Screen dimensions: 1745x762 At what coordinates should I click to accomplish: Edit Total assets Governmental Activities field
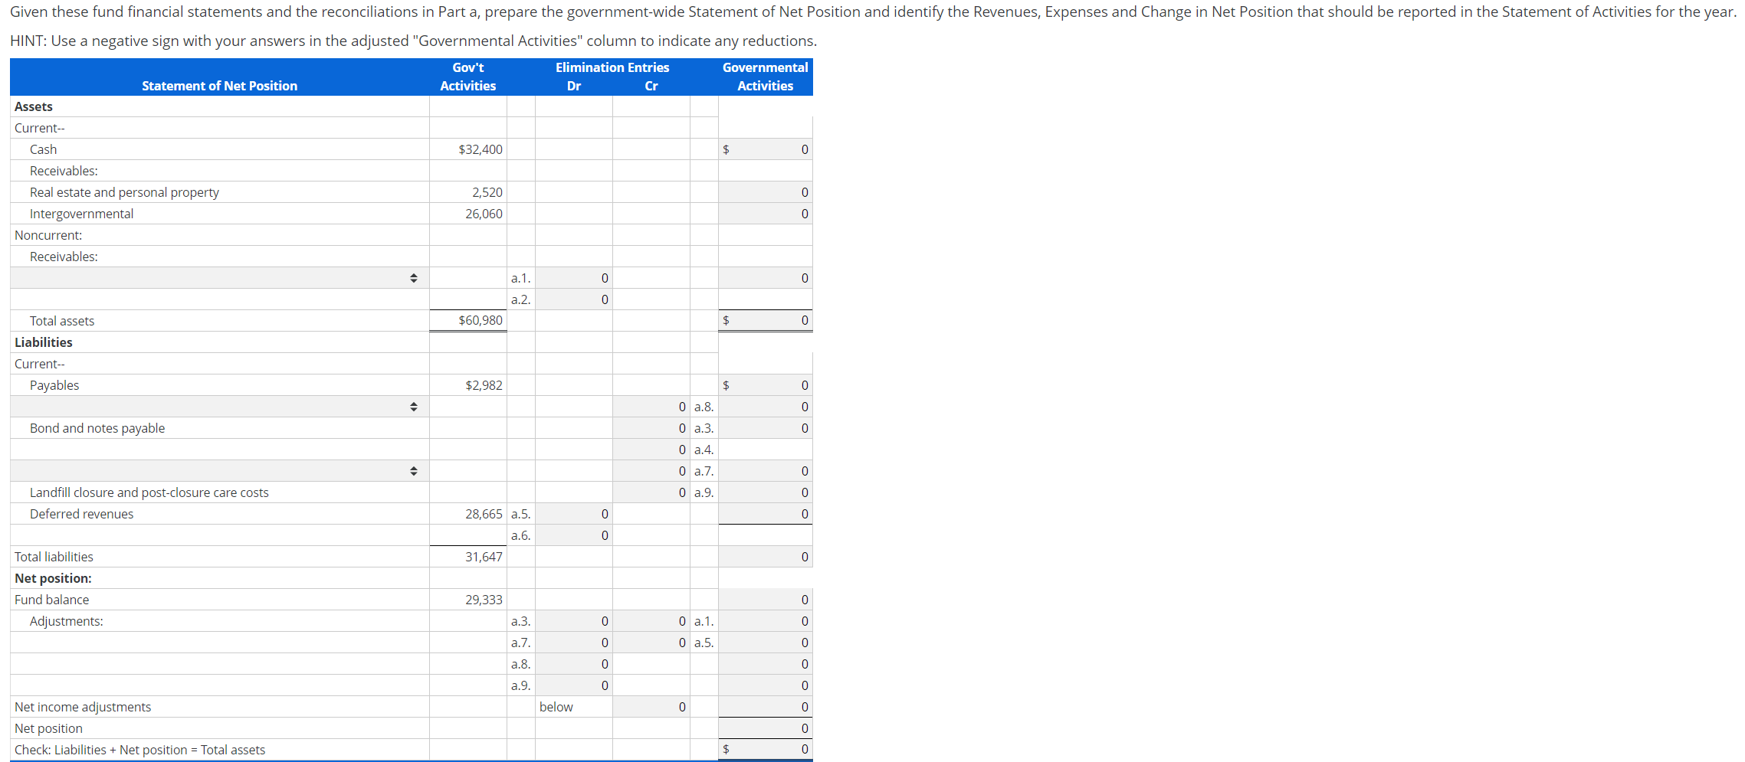tap(765, 320)
